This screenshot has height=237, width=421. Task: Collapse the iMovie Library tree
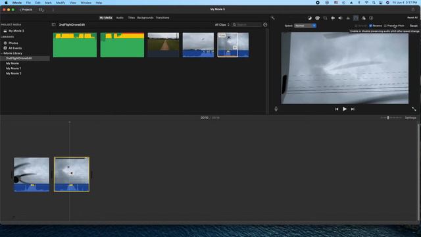coord(1,53)
